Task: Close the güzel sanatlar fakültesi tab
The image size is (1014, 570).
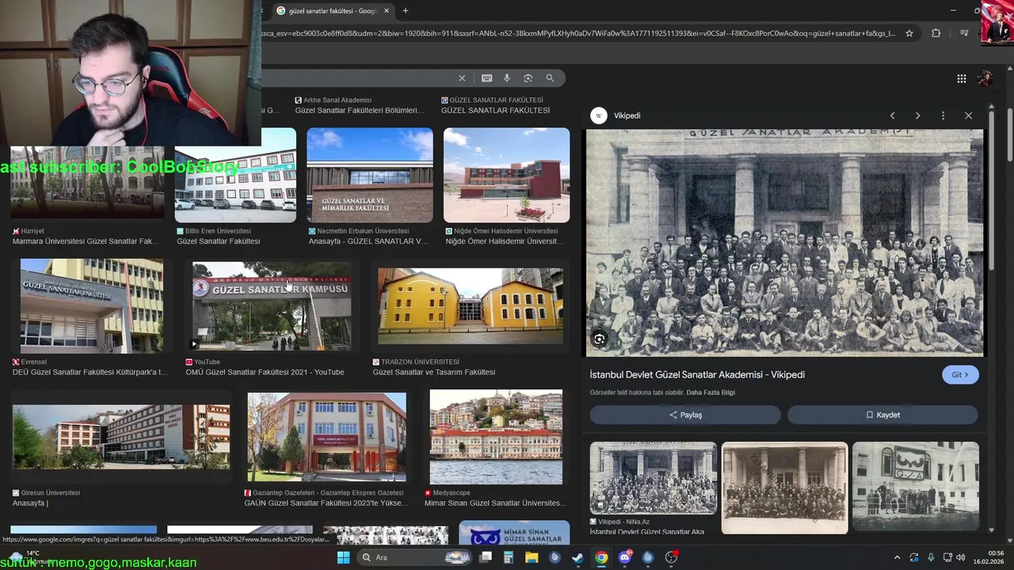Action: [387, 11]
